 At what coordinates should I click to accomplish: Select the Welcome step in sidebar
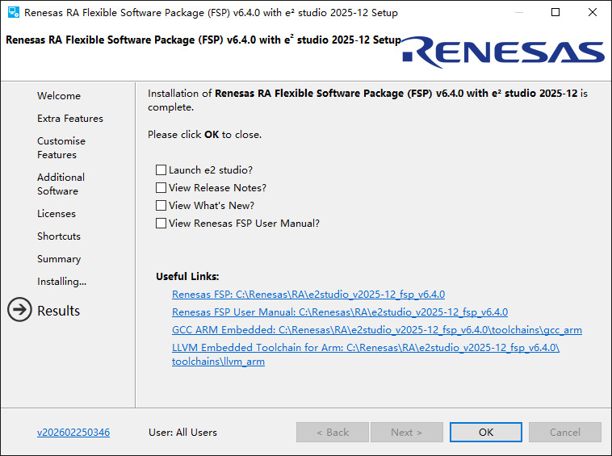point(59,96)
